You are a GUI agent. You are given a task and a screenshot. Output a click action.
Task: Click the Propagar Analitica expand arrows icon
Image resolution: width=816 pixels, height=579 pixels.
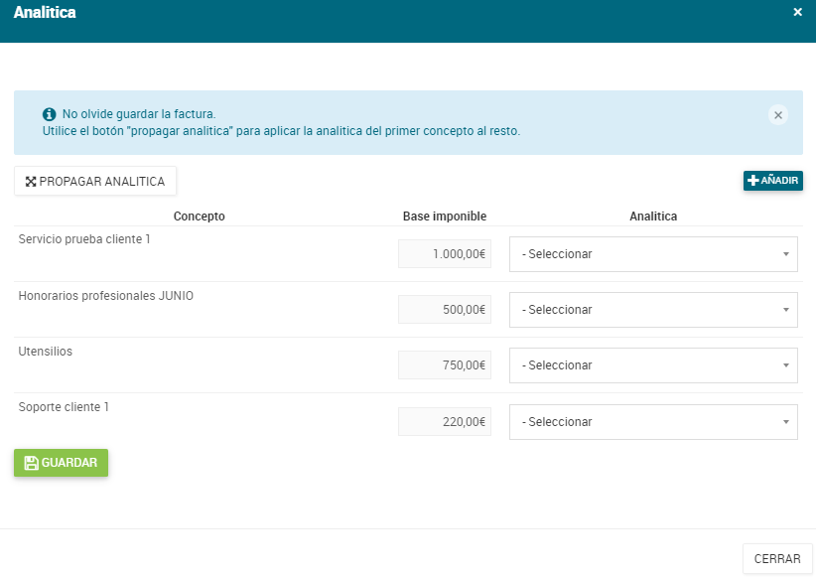click(x=31, y=181)
